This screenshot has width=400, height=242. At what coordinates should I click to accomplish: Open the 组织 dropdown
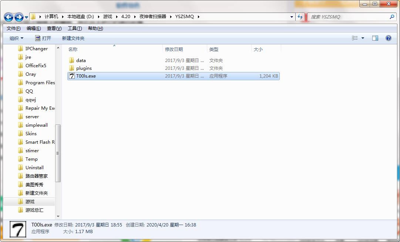pos(16,38)
